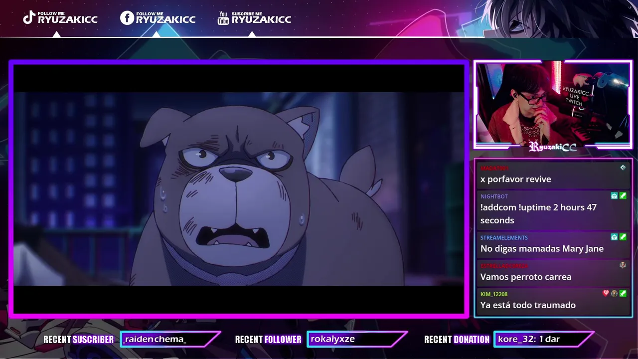Click the anime dog video frame
This screenshot has height=359, width=638.
tap(239, 188)
